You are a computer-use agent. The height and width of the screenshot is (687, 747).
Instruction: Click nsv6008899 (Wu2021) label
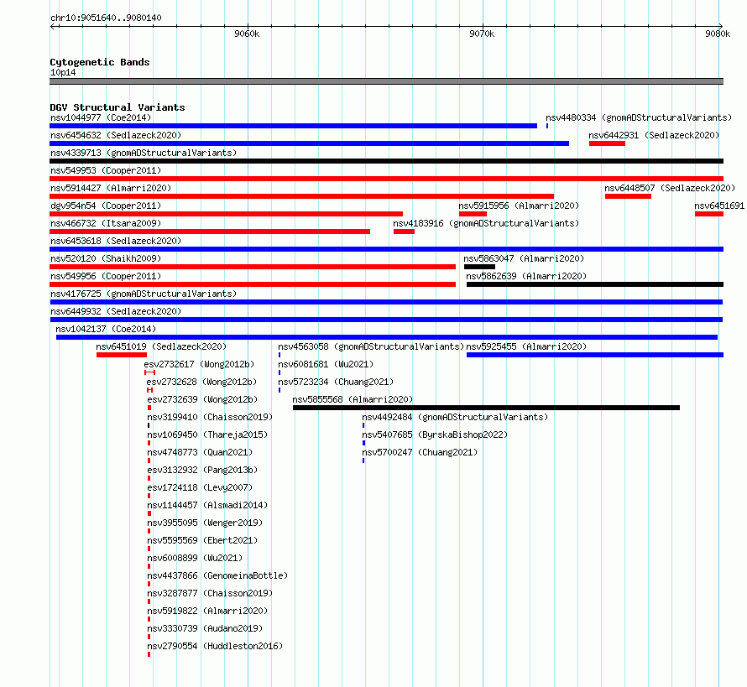[195, 558]
